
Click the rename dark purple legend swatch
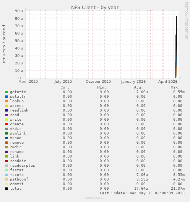coord(6,152)
